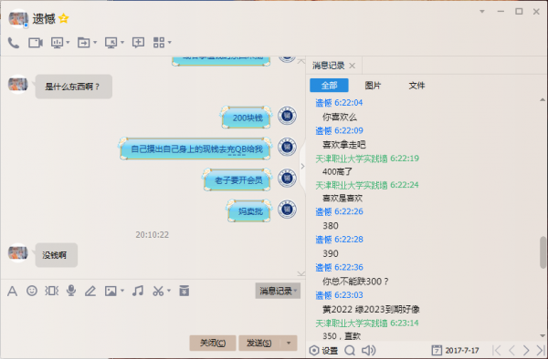Switch to the 文件 tab

(416, 86)
